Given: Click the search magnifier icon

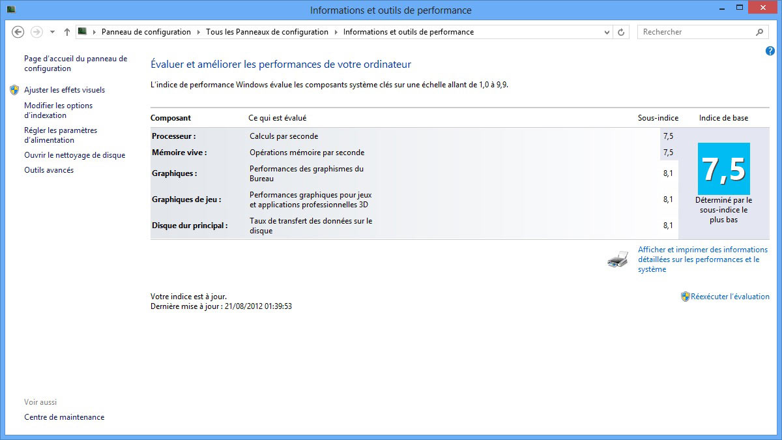Looking at the screenshot, I should (759, 31).
